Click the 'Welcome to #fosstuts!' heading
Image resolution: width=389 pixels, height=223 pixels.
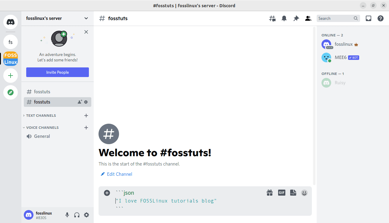pos(155,153)
